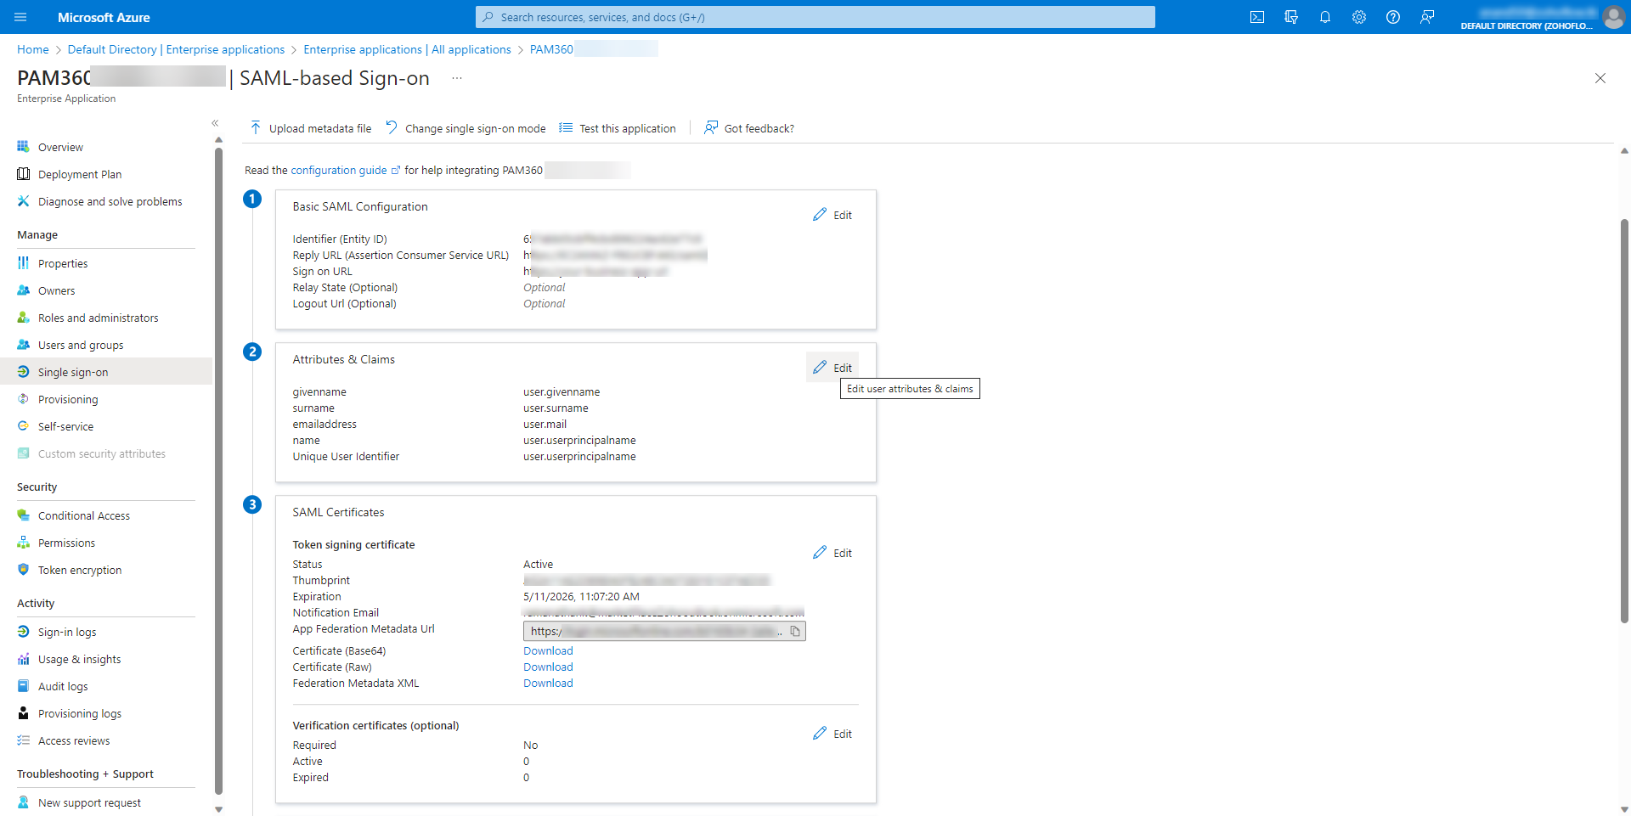Screen dimensions: 1631x816
Task: Open the more options ellipsis beside the title
Action: 457,78
